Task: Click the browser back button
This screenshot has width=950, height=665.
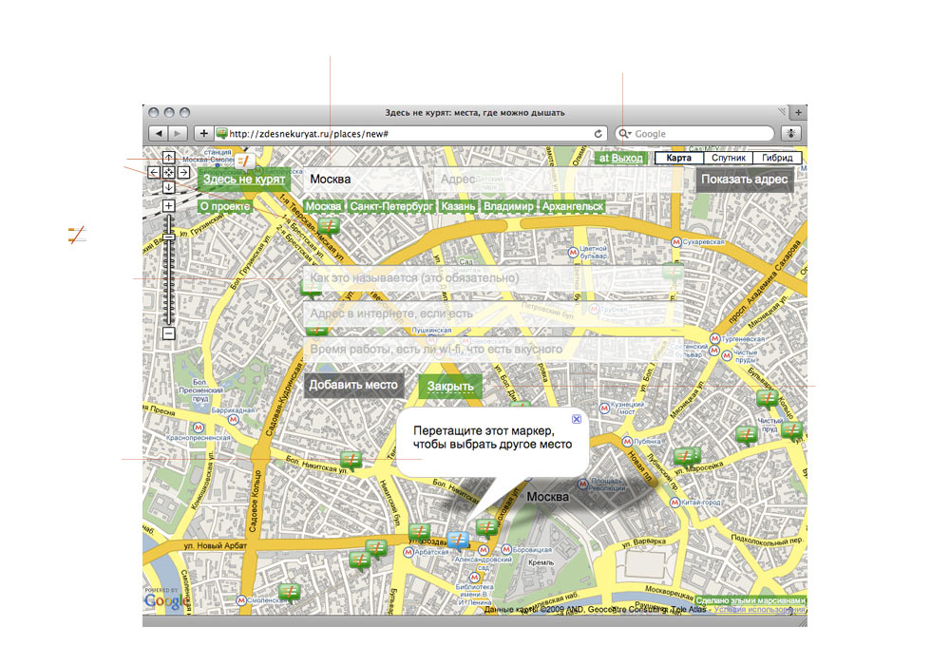Action: [159, 134]
